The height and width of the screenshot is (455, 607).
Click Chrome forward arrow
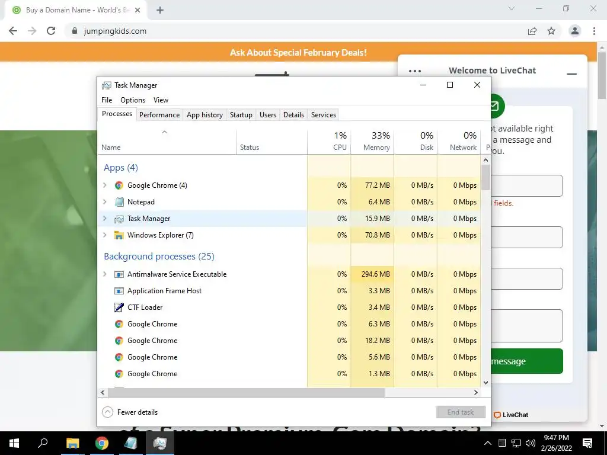tap(32, 31)
